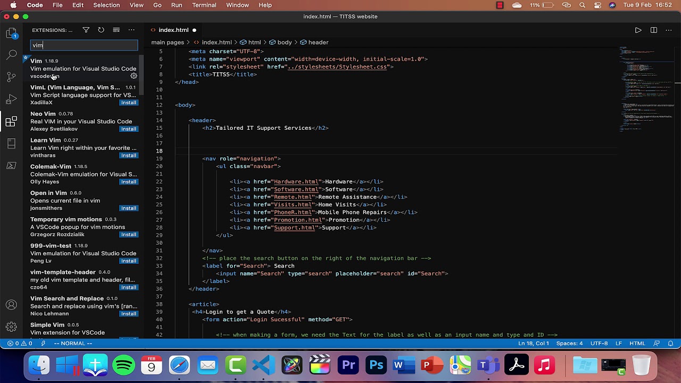This screenshot has width=681, height=383.
Task: Open the Run menu
Action: pos(177,5)
